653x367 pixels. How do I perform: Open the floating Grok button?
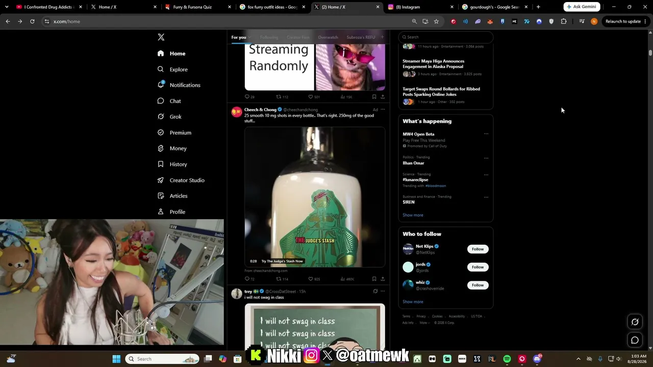tap(635, 322)
